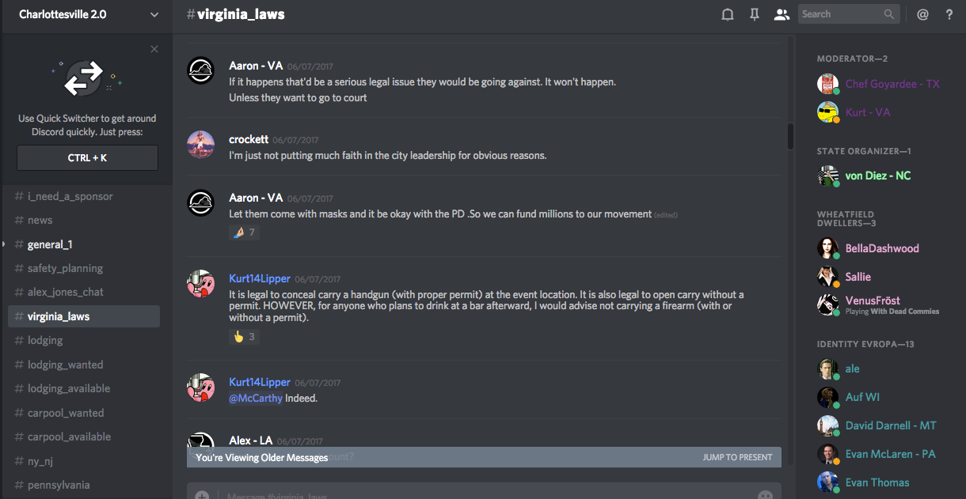The width and height of the screenshot is (966, 499).
Task: Open Chef Goyardee - TX member profile
Action: click(x=892, y=84)
